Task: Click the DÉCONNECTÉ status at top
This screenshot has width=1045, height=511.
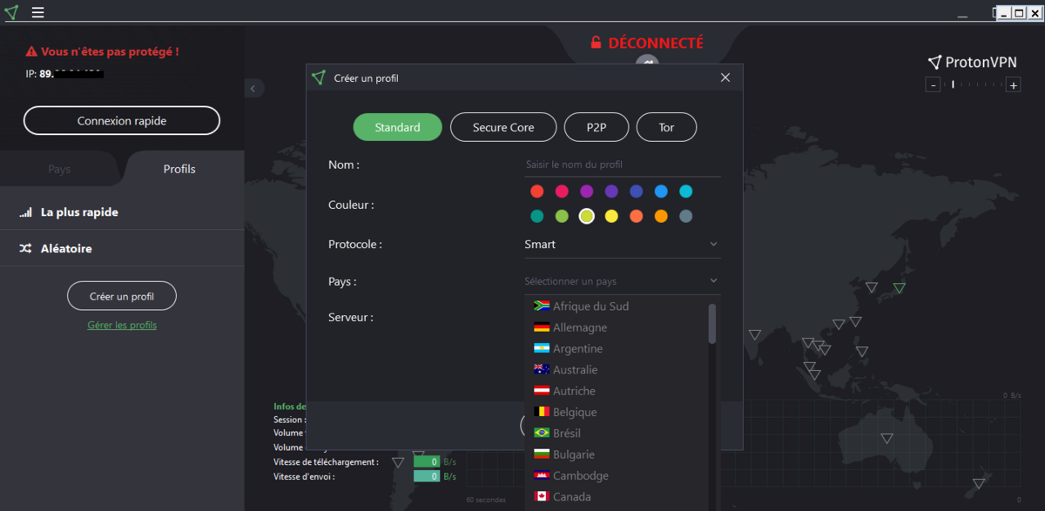Action: click(x=646, y=43)
